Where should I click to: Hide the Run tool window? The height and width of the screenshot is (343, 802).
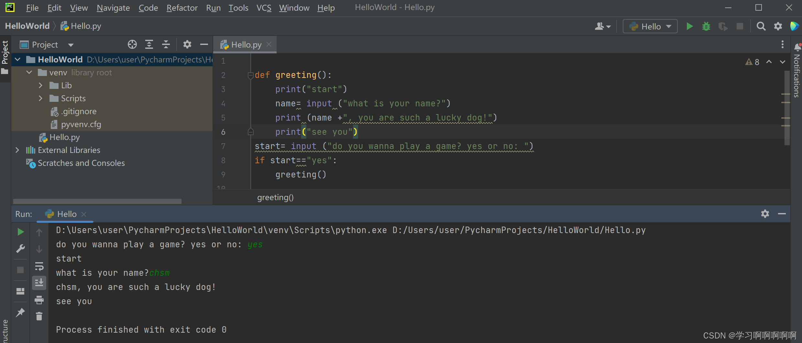(782, 214)
